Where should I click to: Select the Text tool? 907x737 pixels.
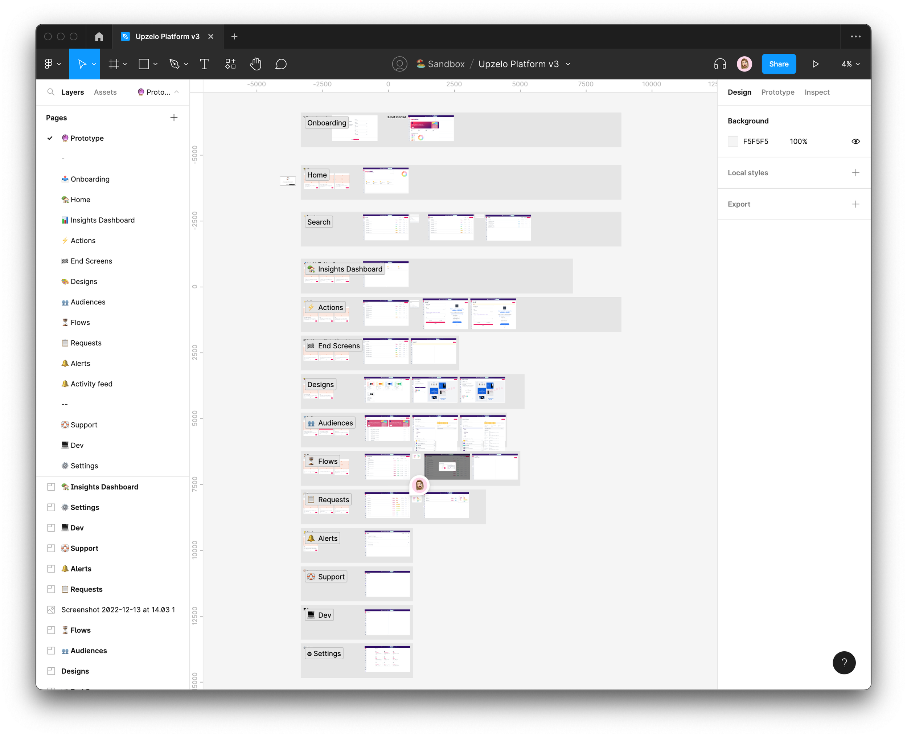pyautogui.click(x=204, y=64)
